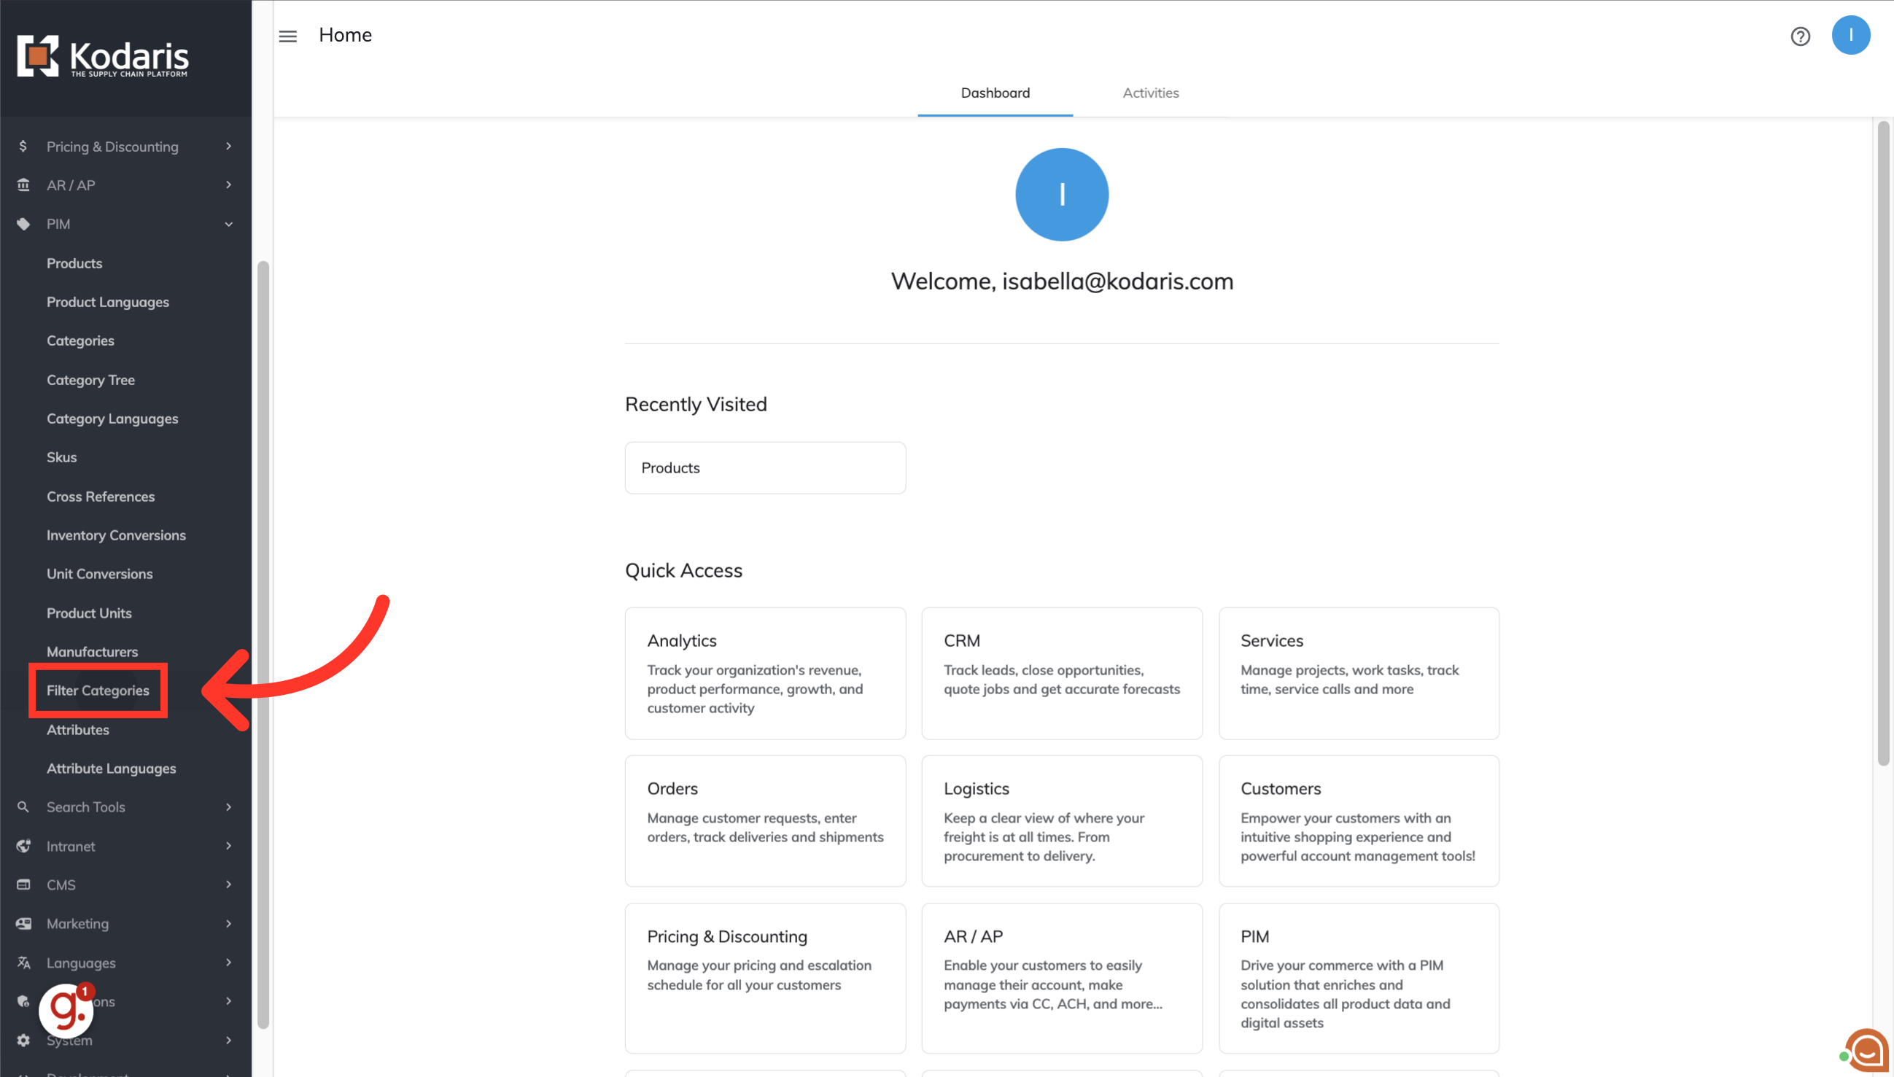Screen dimensions: 1894x1077
Task: Expand the AR / AP sidebar section
Action: (x=228, y=185)
